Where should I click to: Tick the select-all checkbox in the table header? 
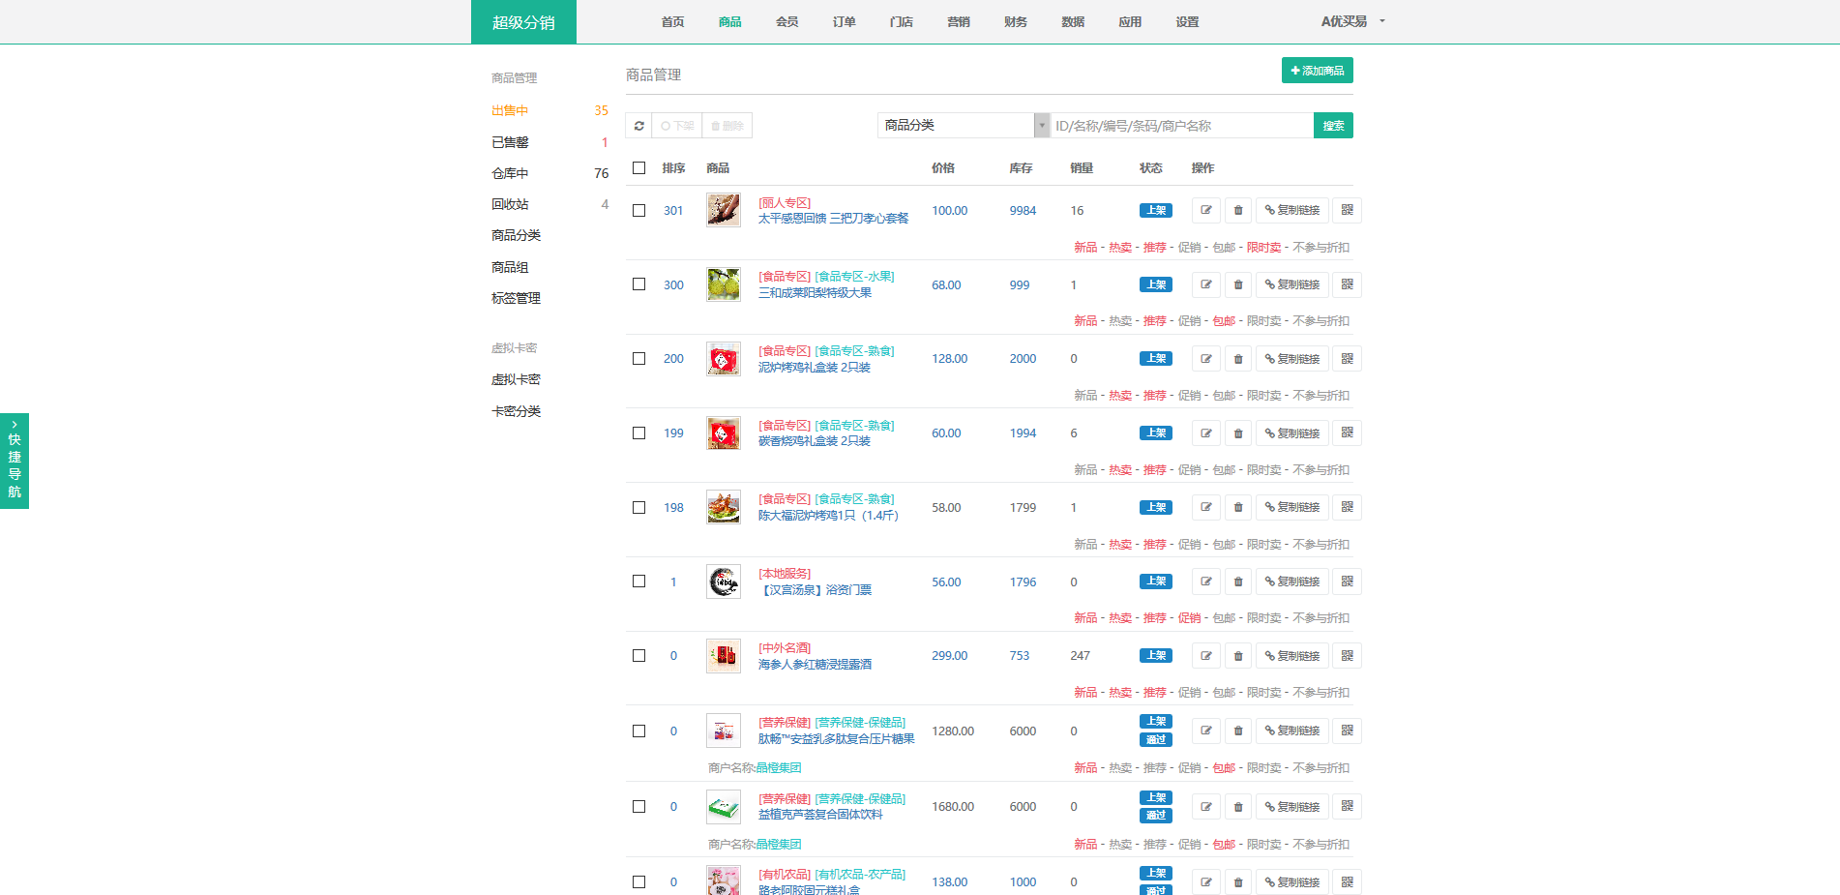[638, 168]
